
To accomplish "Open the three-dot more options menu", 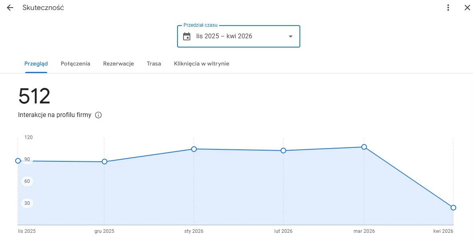I will coord(448,8).
